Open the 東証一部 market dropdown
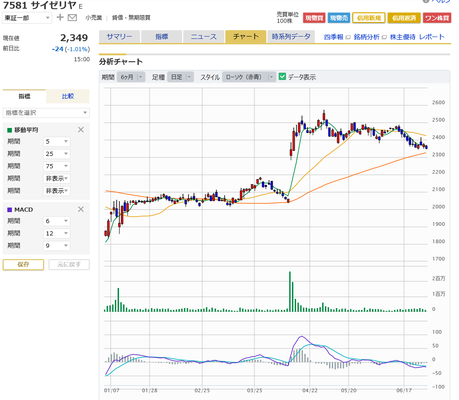Screen dimensions: 459x400 tap(27, 18)
